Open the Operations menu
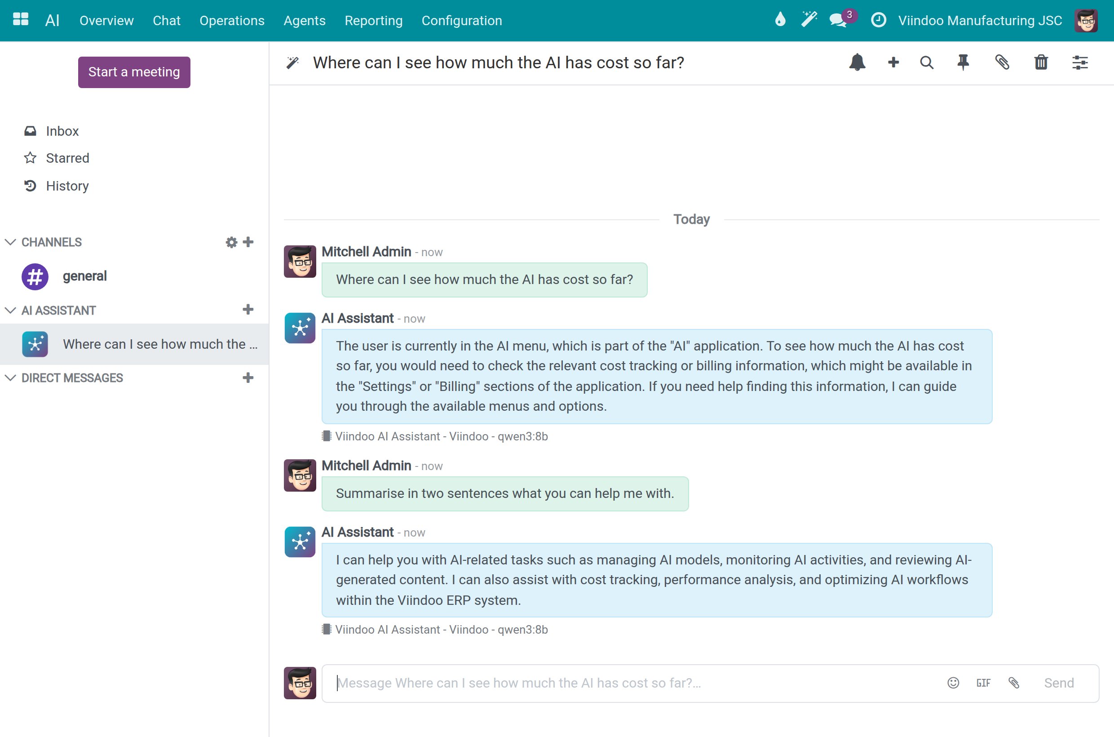Viewport: 1114px width, 737px height. coord(232,21)
